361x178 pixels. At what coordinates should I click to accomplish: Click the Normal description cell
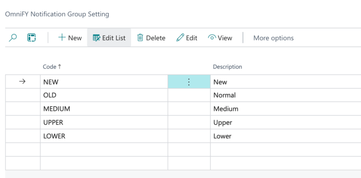286,95
